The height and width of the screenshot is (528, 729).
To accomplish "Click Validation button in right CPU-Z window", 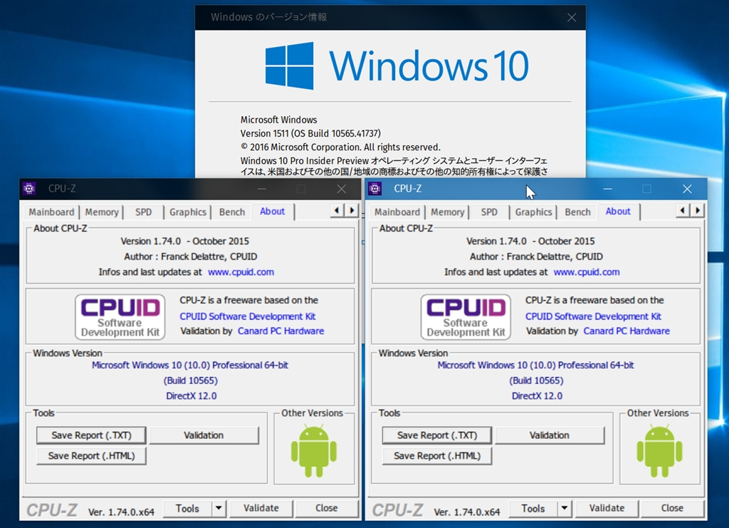I will pyautogui.click(x=550, y=435).
